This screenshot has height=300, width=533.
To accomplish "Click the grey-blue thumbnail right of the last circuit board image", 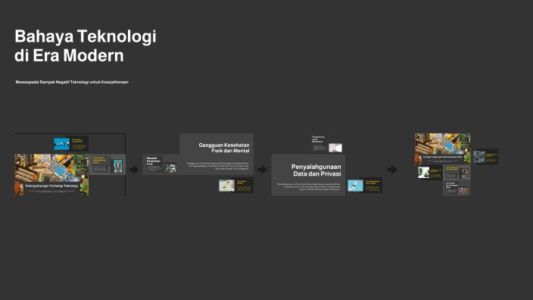I will click(479, 157).
